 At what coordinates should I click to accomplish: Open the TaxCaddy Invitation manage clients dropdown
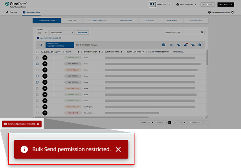59,45
